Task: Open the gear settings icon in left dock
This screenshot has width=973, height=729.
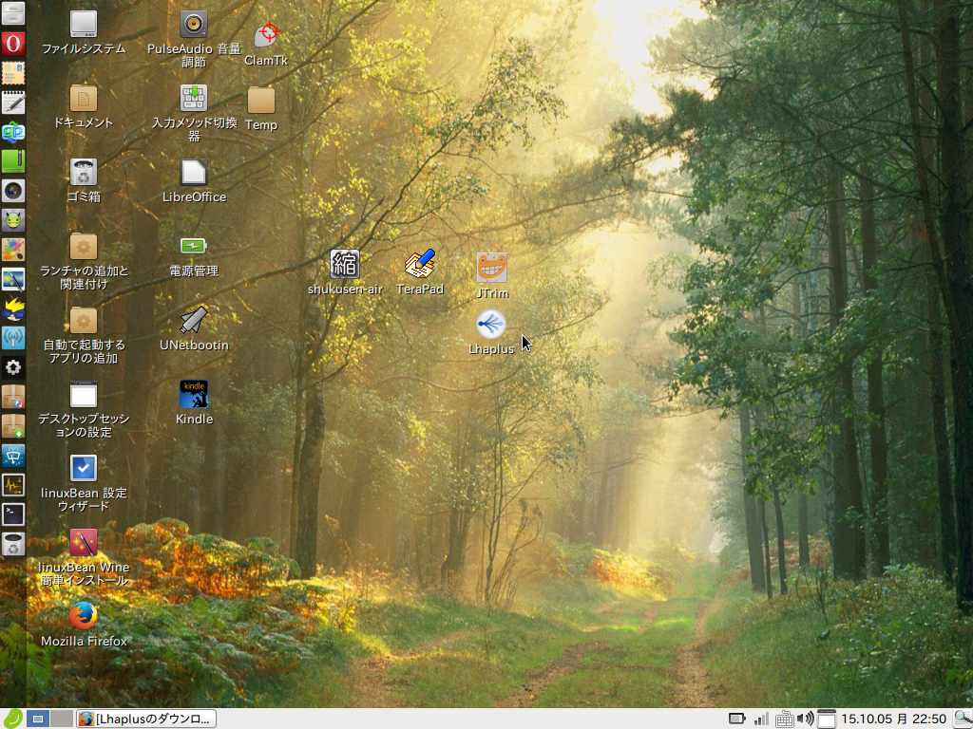Action: click(13, 367)
